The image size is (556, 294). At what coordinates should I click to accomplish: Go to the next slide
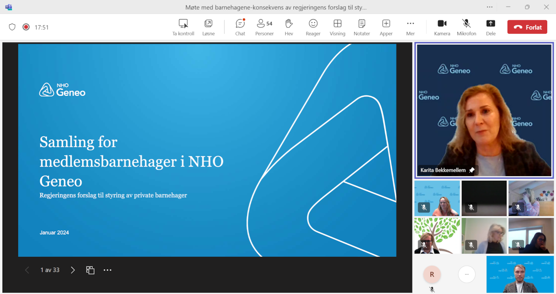click(73, 270)
